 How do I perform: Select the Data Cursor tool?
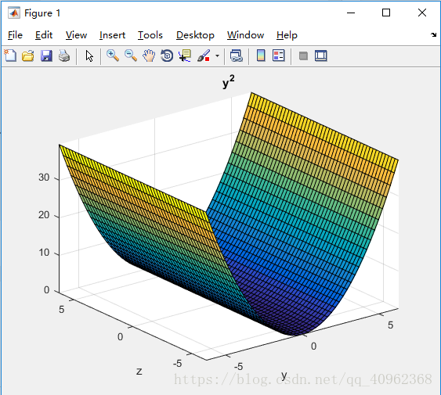pyautogui.click(x=185, y=56)
